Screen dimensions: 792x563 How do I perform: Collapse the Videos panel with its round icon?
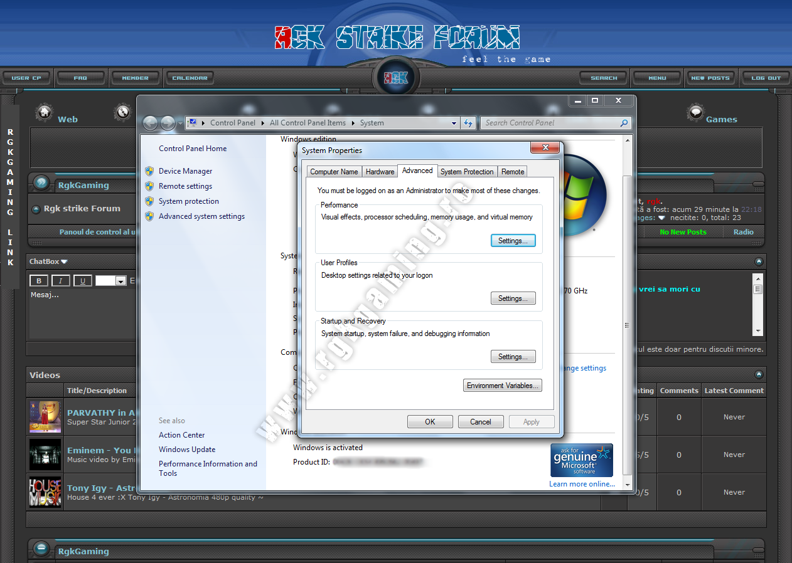pos(759,375)
